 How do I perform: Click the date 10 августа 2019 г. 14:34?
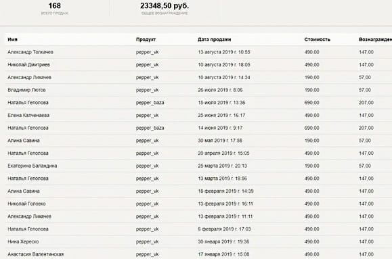click(x=224, y=77)
